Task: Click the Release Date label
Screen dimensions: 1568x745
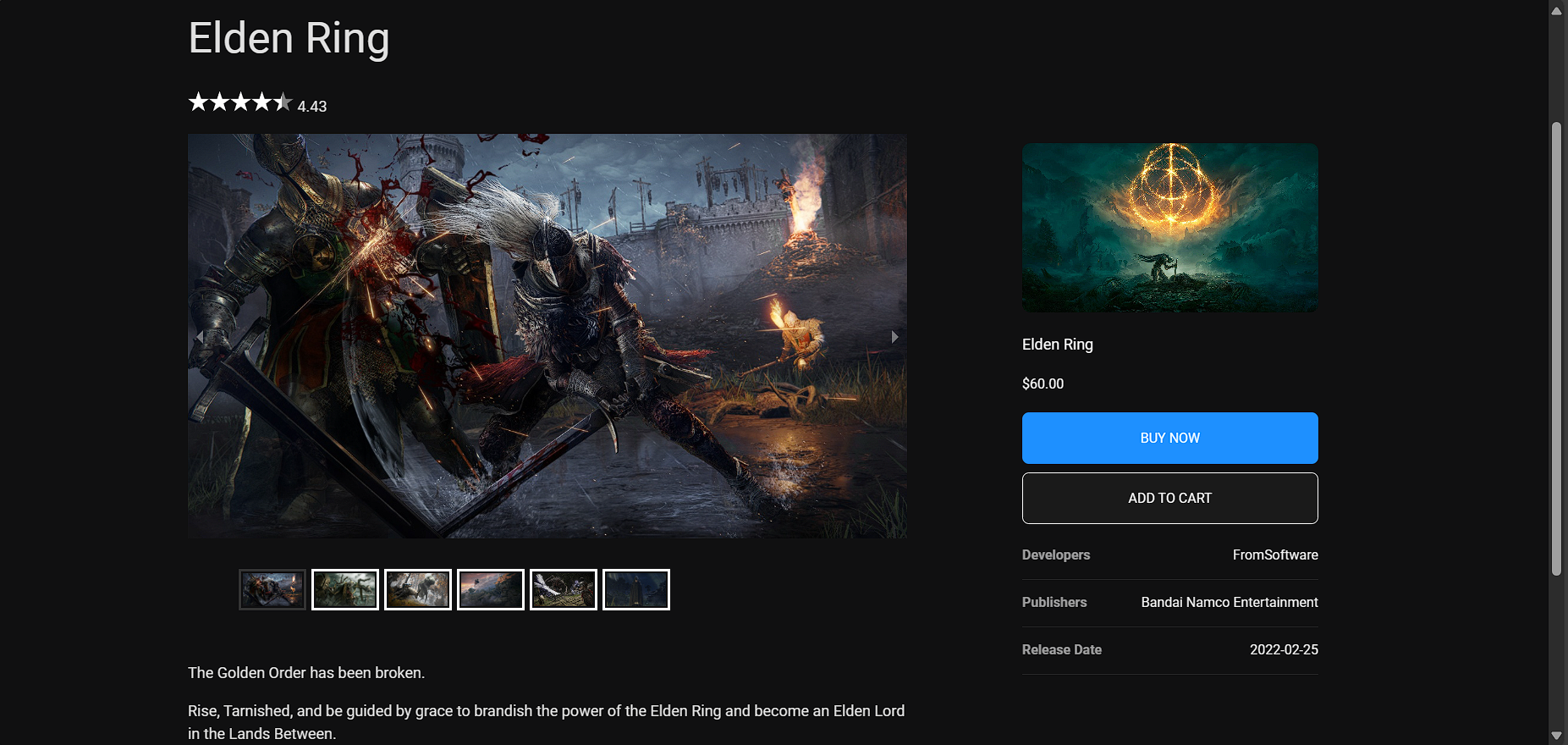Action: click(1062, 649)
